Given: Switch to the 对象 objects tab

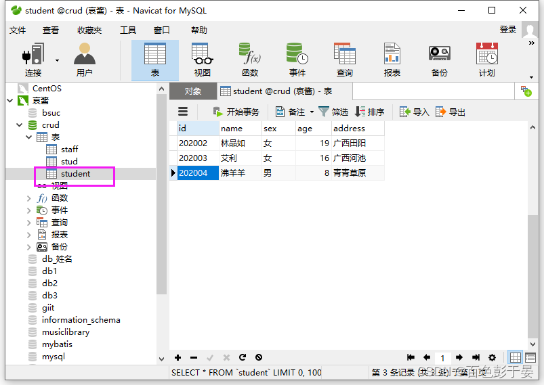Looking at the screenshot, I should 193,91.
